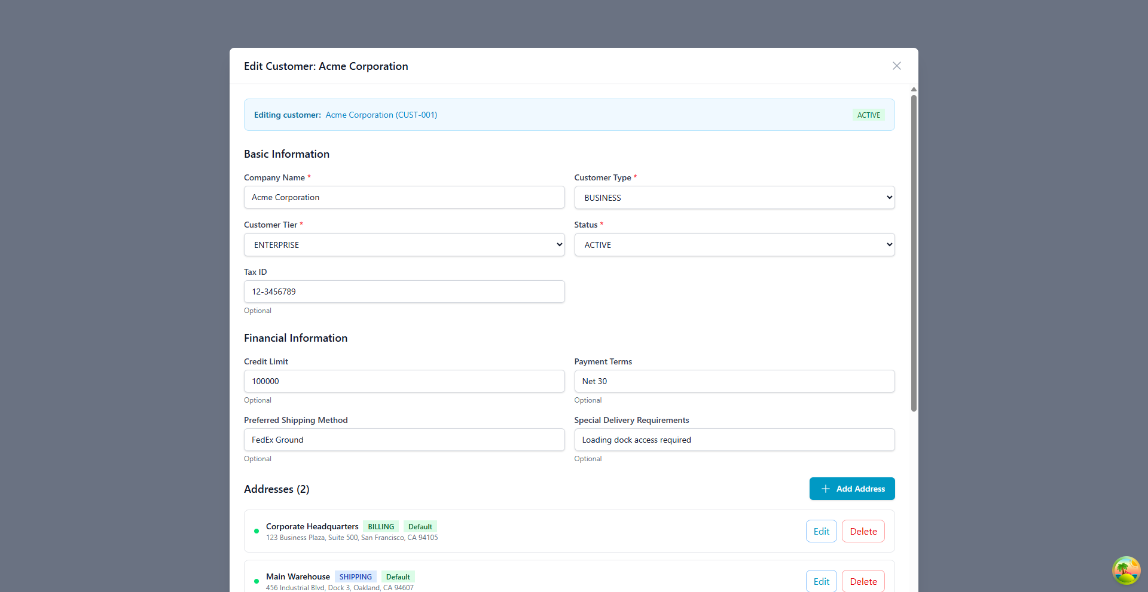Close the Edit Customer dialog
Viewport: 1148px width, 592px height.
click(x=896, y=66)
